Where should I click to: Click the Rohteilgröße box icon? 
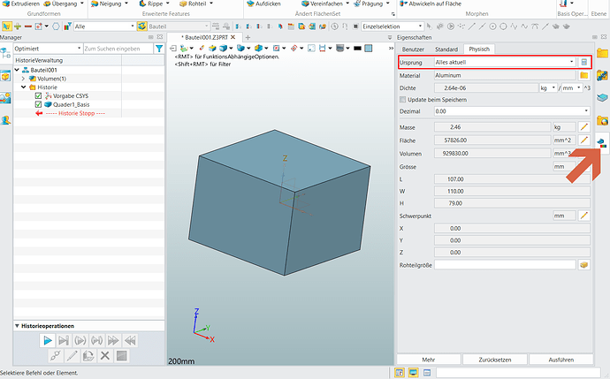tap(583, 264)
